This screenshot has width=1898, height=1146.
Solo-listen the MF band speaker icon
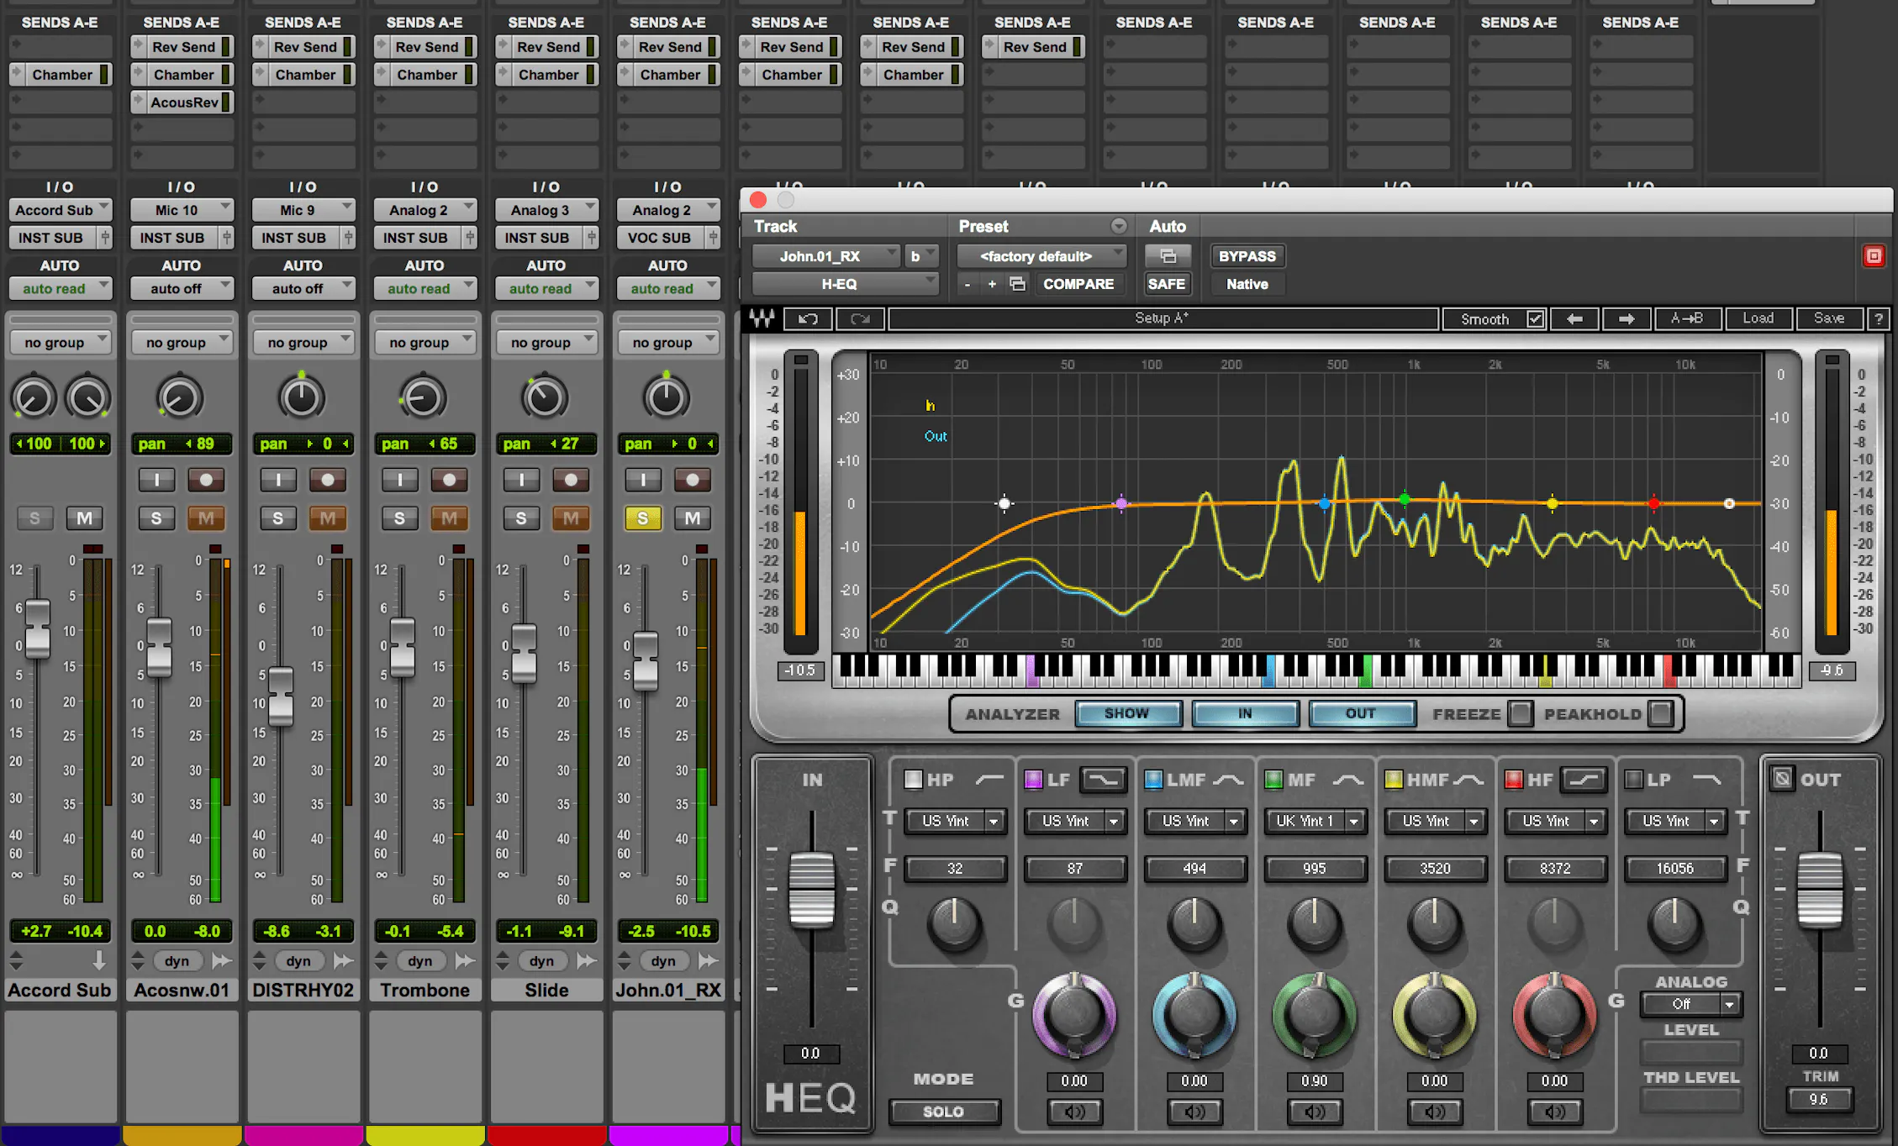pyautogui.click(x=1315, y=1112)
